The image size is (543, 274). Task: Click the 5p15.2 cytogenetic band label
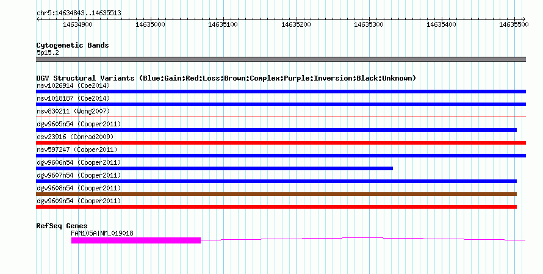point(48,52)
